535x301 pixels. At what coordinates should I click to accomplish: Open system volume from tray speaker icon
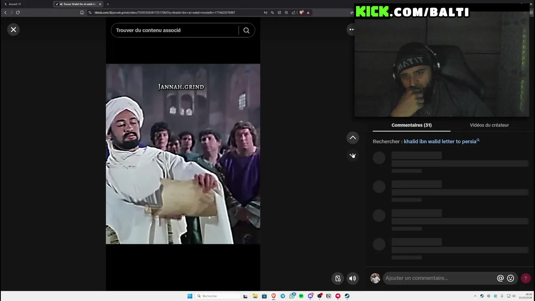pos(514,296)
